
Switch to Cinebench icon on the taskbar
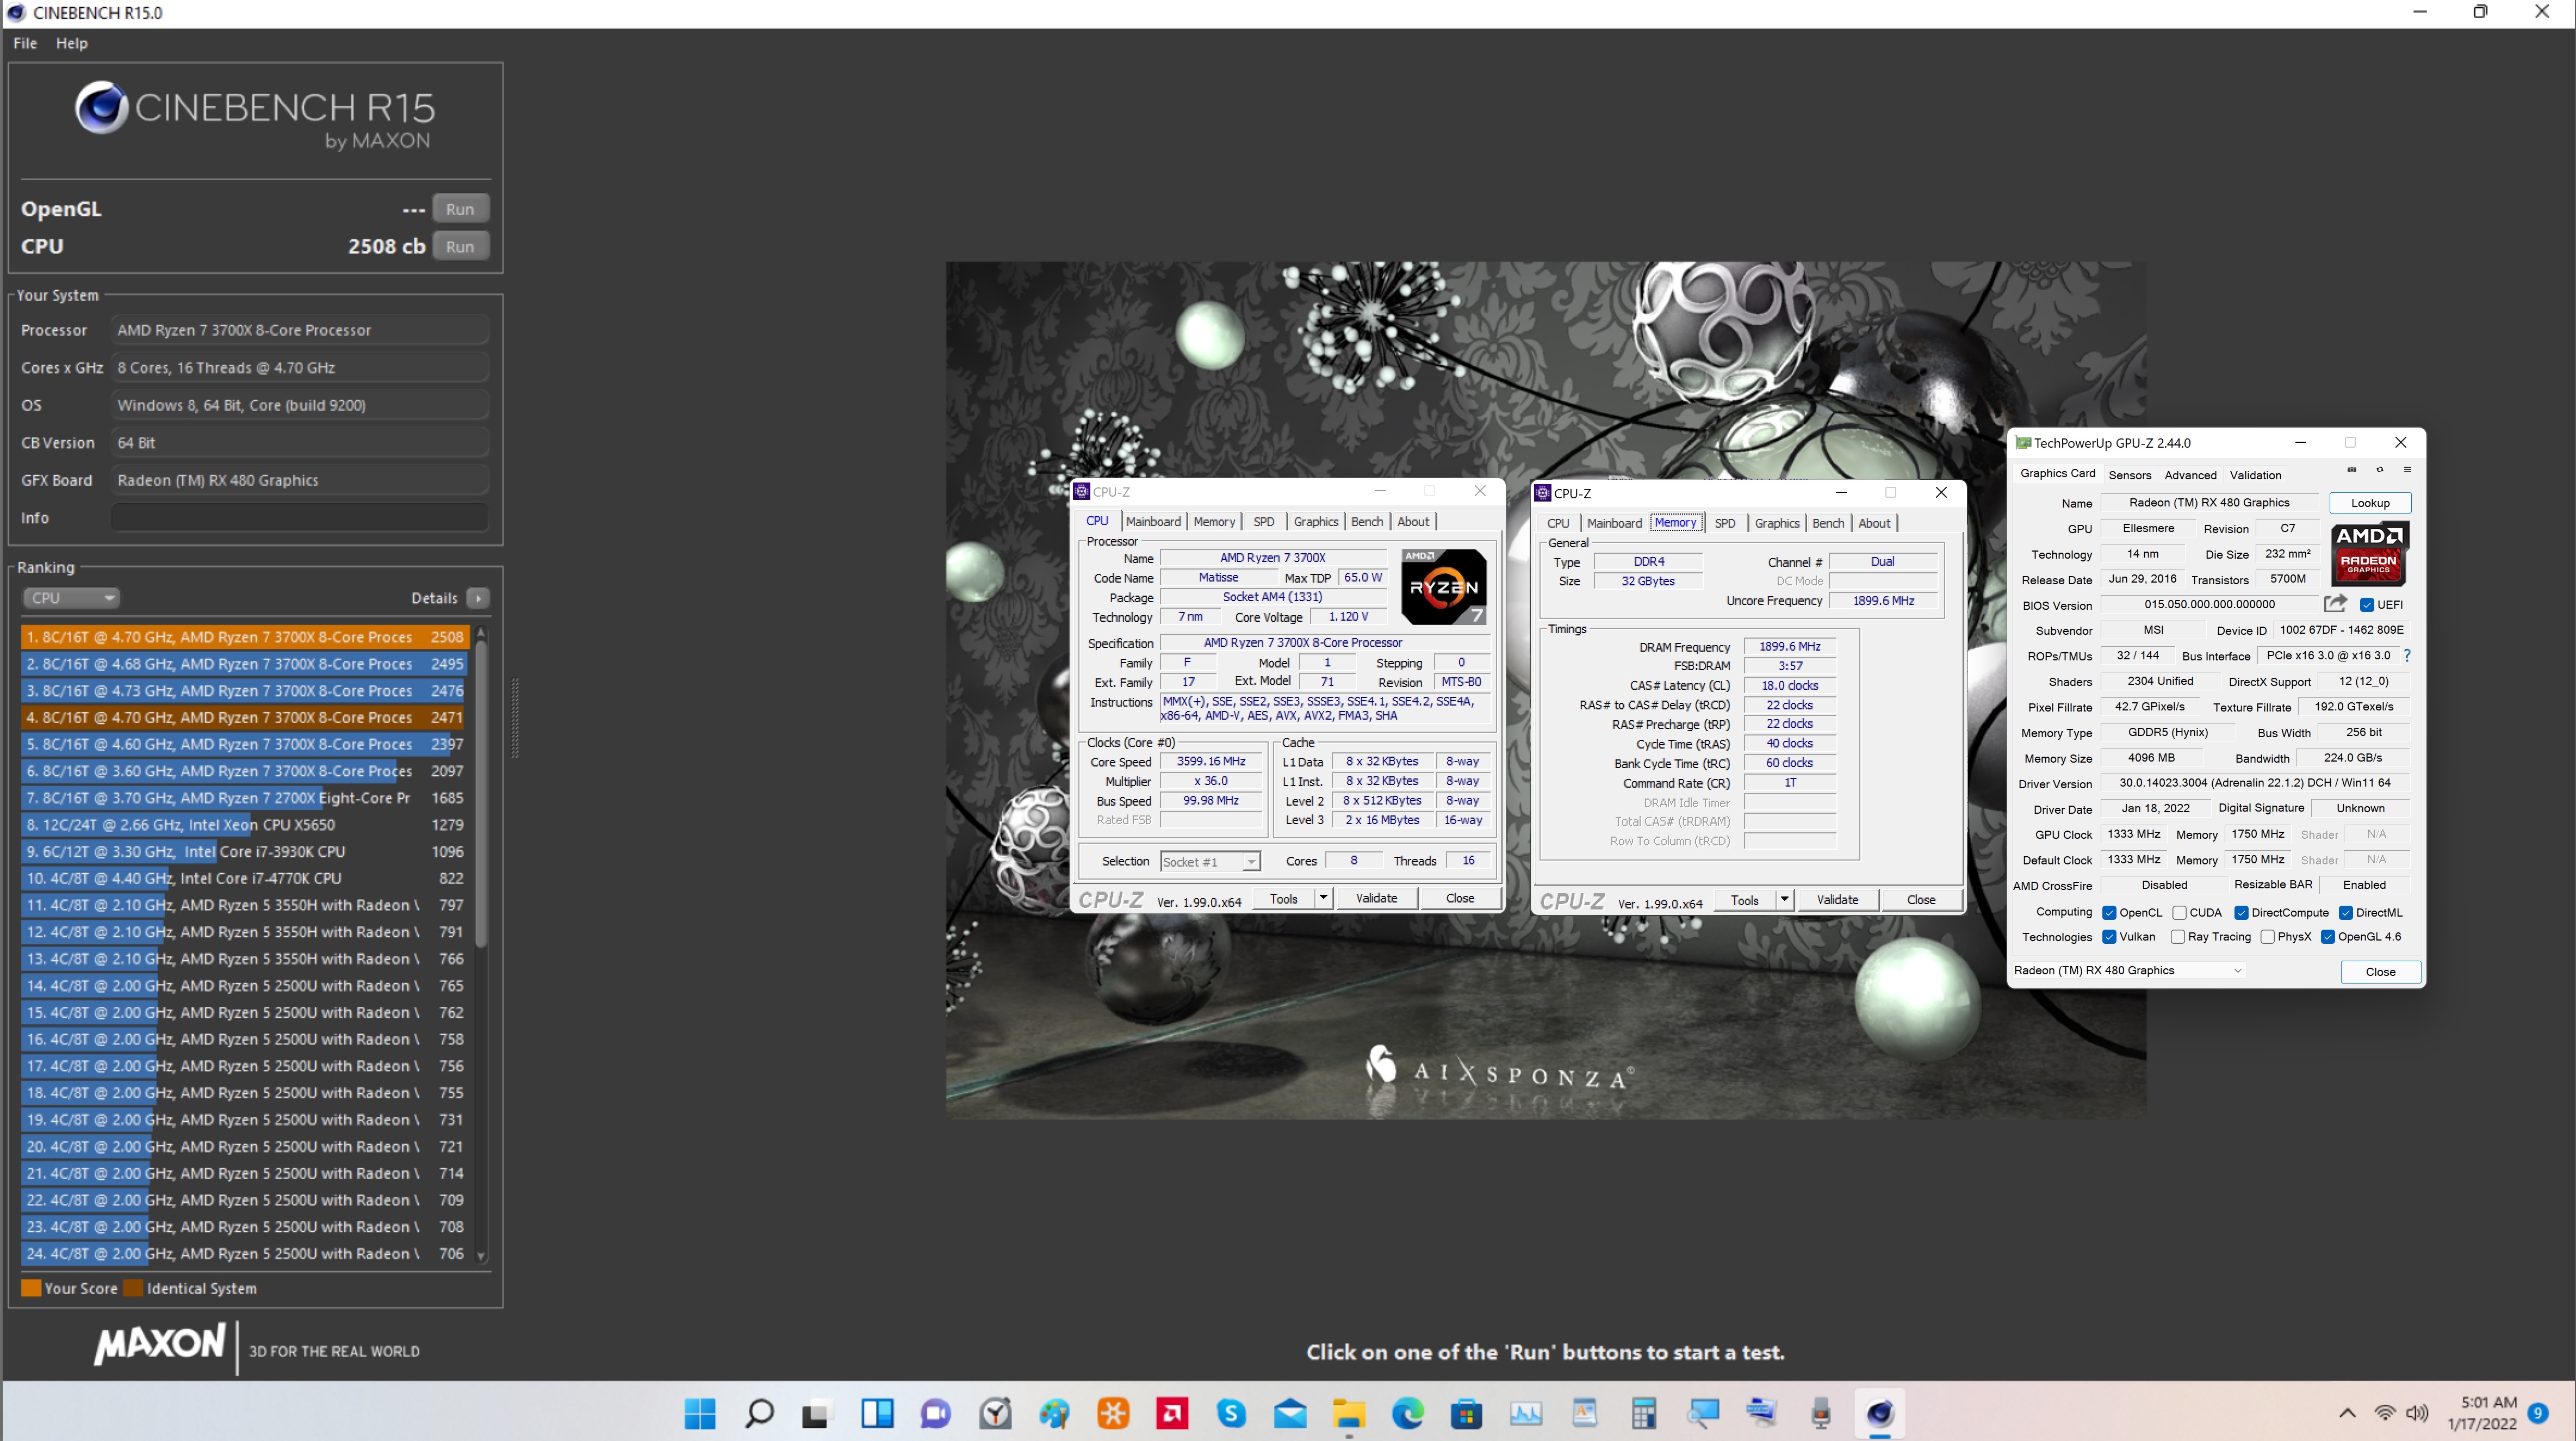tap(1880, 1413)
